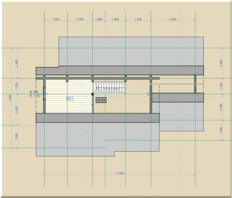
Task: Select the window in the left wall
Action: click(x=44, y=94)
